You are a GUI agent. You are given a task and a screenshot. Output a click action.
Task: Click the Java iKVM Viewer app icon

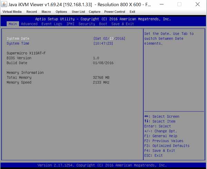point(4,4)
